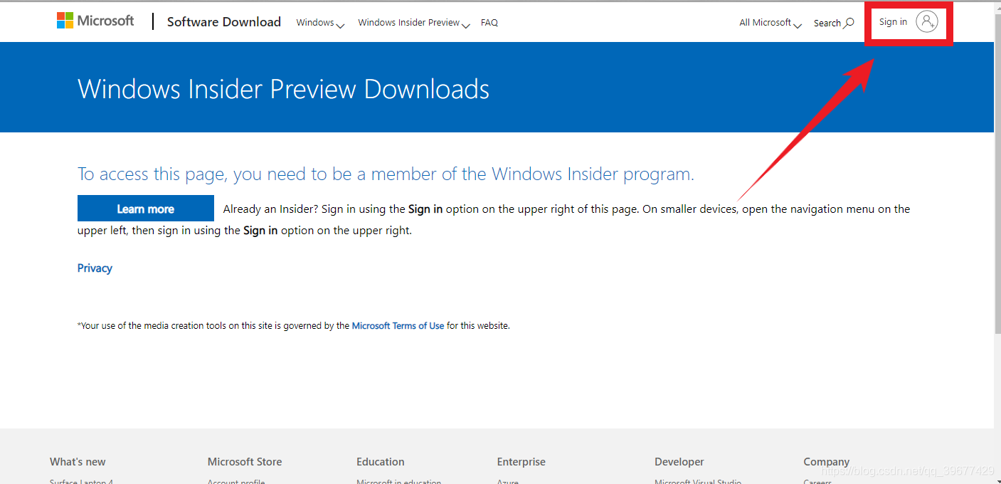Screen dimensions: 1001x484
Task: Open the FAQ menu item
Action: click(489, 23)
